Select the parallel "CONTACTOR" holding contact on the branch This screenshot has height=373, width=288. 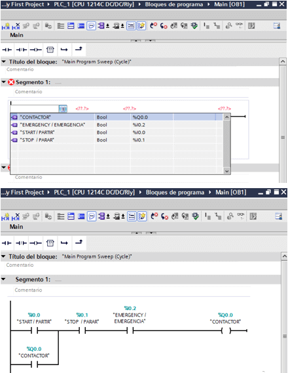35,364
